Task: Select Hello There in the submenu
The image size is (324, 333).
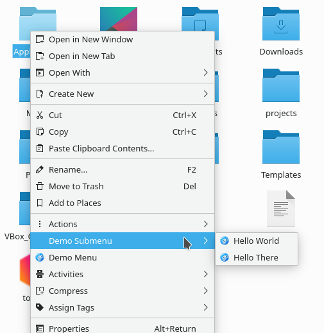Action: [257, 257]
